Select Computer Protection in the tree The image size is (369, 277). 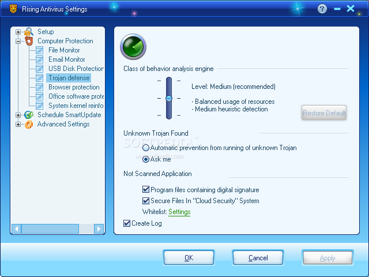click(x=65, y=41)
